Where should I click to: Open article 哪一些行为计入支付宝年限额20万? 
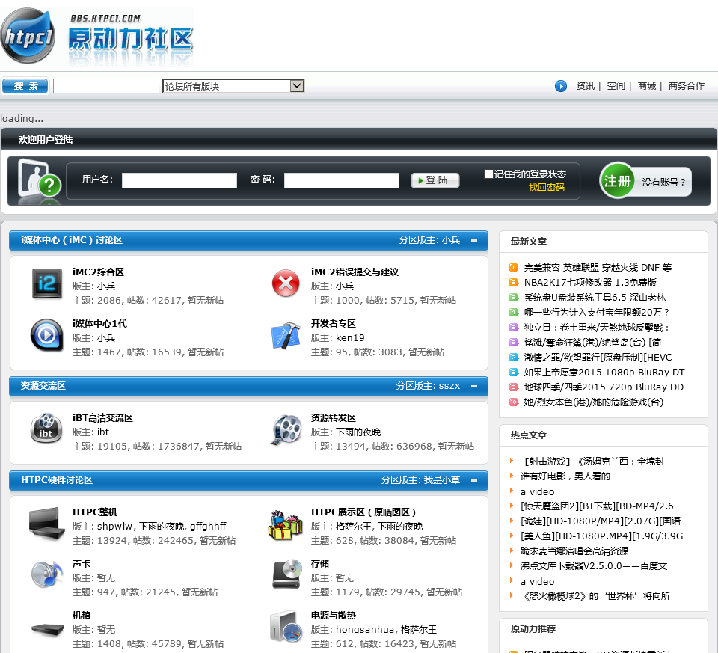(x=597, y=313)
